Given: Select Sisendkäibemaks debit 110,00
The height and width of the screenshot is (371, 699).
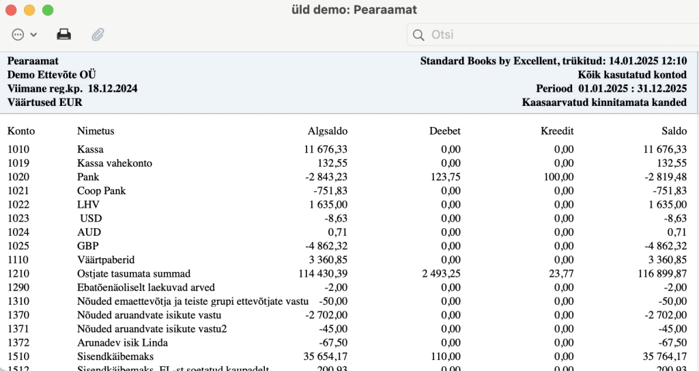Looking at the screenshot, I should coord(445,357).
